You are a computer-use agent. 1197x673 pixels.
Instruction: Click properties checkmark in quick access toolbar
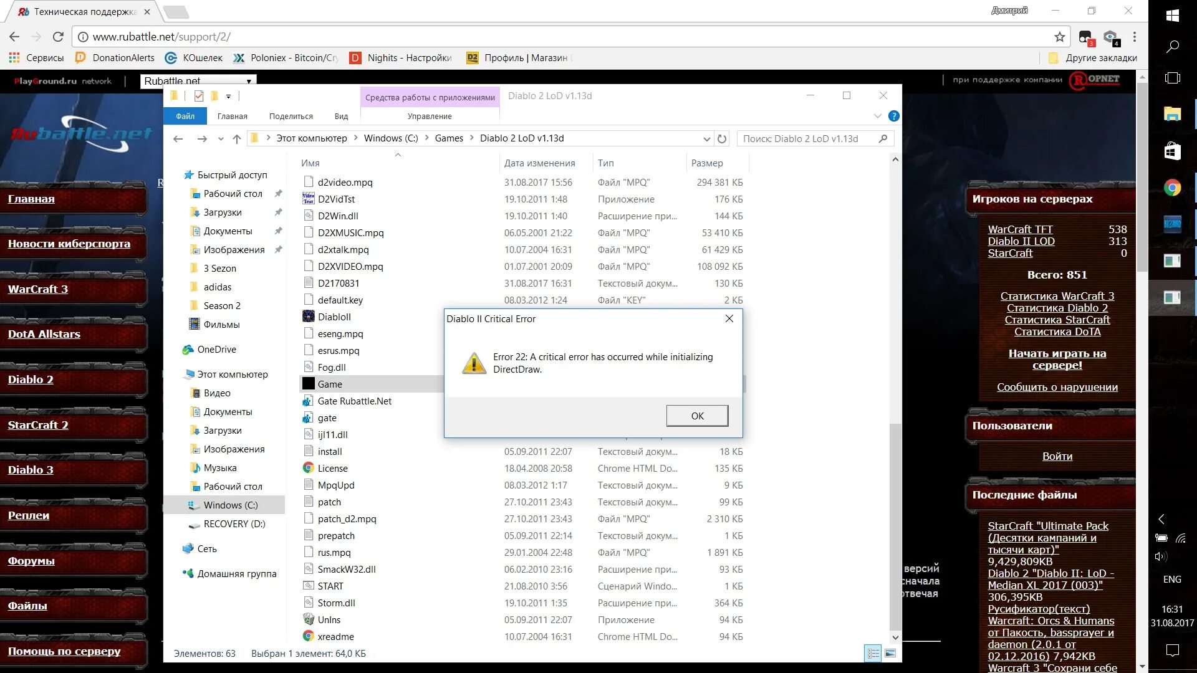(199, 96)
